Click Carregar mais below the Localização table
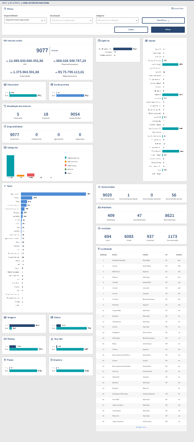The height and width of the screenshot is (442, 194). 141,427
